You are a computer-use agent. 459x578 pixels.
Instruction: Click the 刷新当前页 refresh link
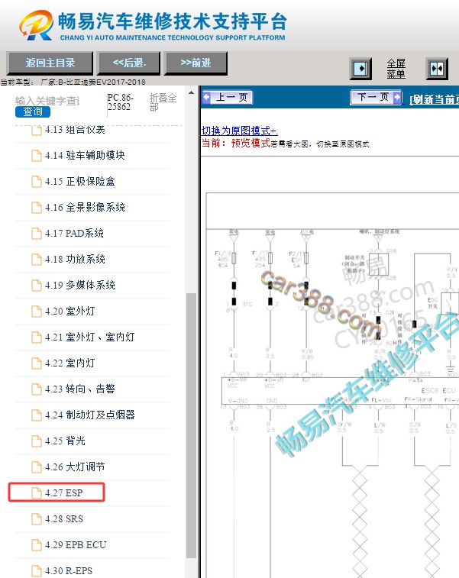point(435,99)
